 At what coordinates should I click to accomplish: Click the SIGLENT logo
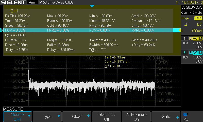13,2
